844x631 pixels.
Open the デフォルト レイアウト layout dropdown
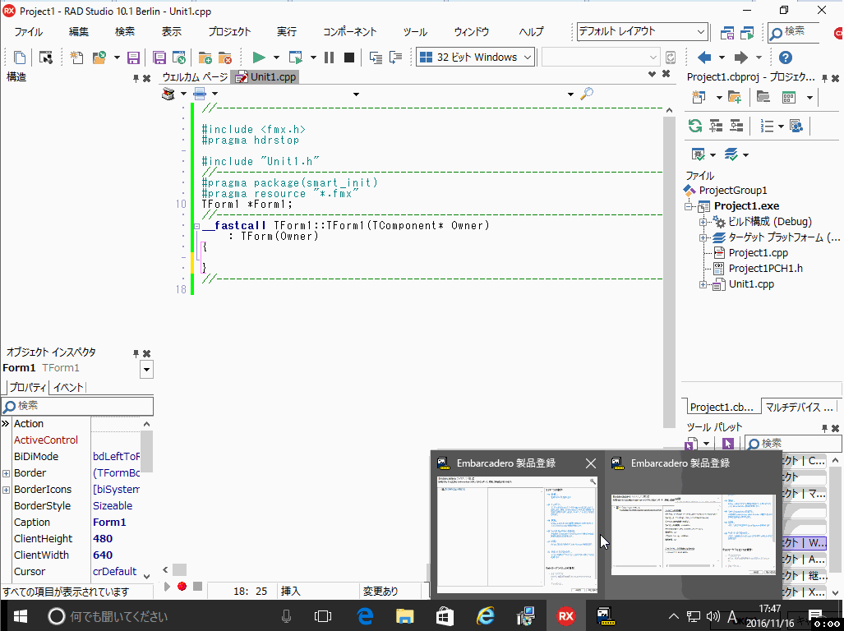pyautogui.click(x=703, y=31)
